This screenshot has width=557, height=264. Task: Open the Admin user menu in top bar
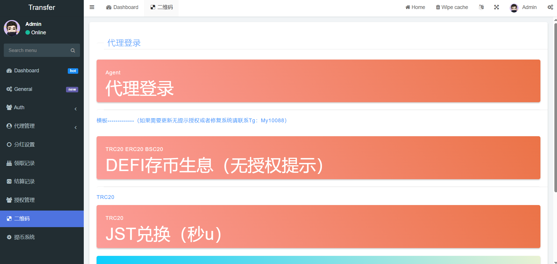(523, 7)
